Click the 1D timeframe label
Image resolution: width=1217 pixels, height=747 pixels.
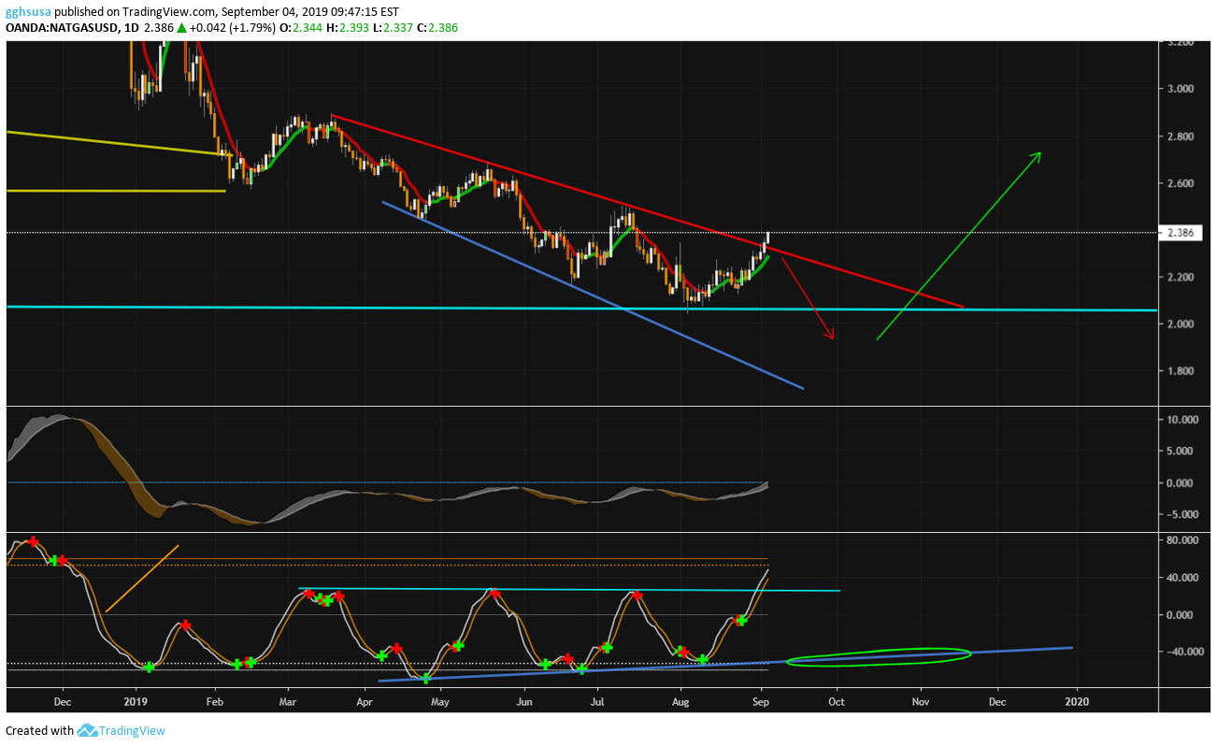(x=131, y=28)
